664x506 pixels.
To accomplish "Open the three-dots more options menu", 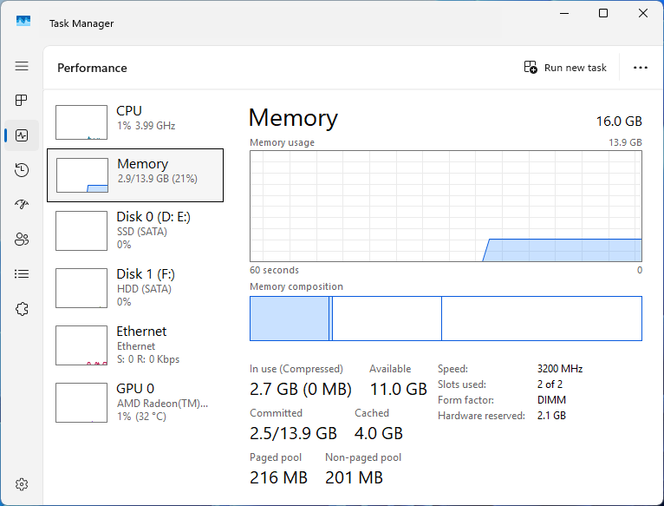I will pyautogui.click(x=641, y=68).
